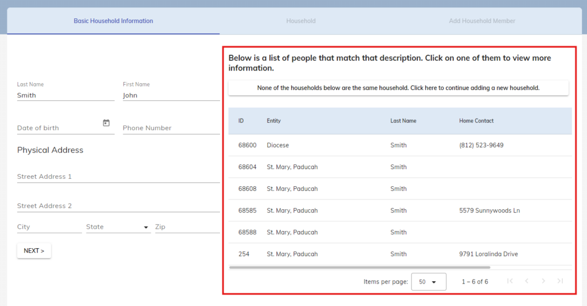Screen dimensions: 587x306
Task: Click the horizontal scrollbar under the table
Action: click(x=360, y=268)
